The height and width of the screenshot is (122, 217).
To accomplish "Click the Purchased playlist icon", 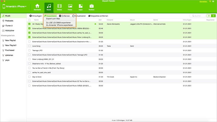I will tap(3, 50).
